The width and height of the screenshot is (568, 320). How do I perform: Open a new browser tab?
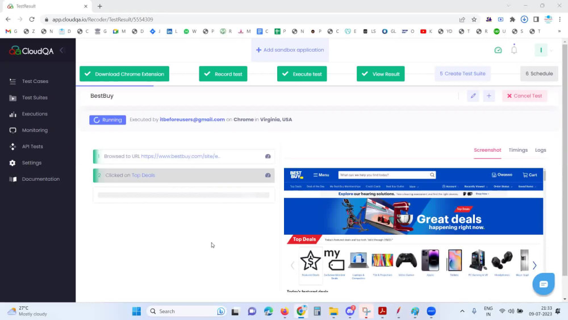[99, 6]
